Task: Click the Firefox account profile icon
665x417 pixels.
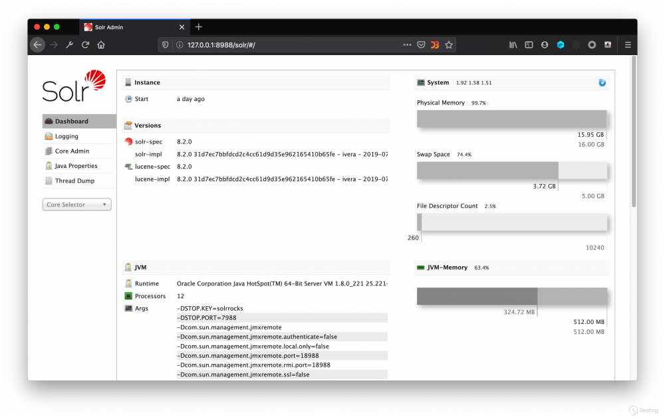Action: [x=544, y=44]
